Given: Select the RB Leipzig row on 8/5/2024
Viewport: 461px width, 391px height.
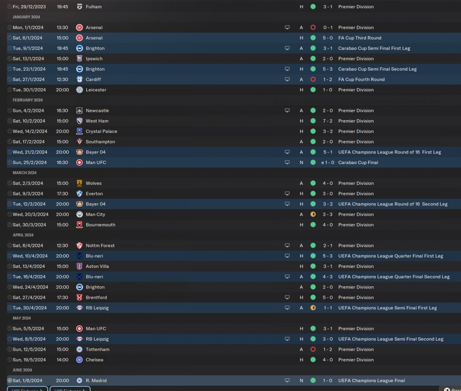Looking at the screenshot, I should click(x=180, y=339).
